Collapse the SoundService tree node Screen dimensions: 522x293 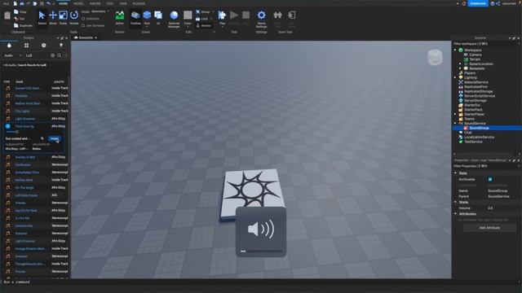pyautogui.click(x=455, y=124)
